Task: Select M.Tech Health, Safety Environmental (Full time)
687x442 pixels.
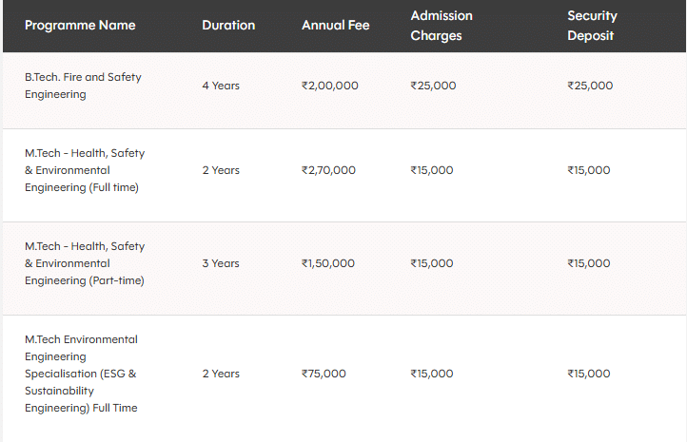Action: (x=85, y=170)
